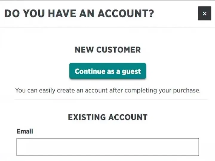Dismiss the popup via the dark X icon

(204, 13)
